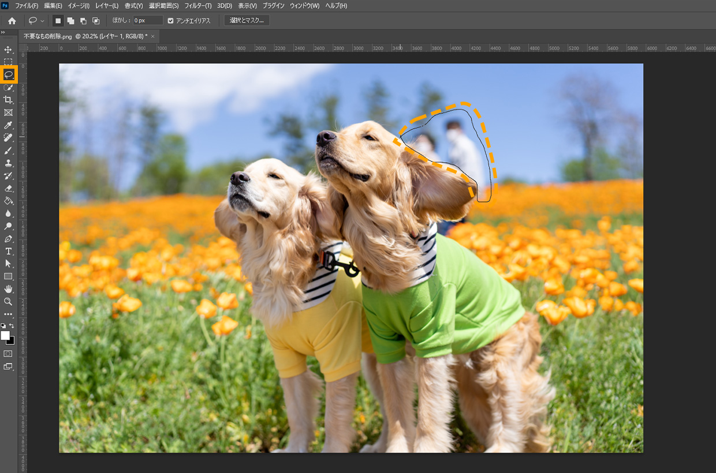Select the Path Selection tool
The height and width of the screenshot is (473, 716).
pos(8,264)
